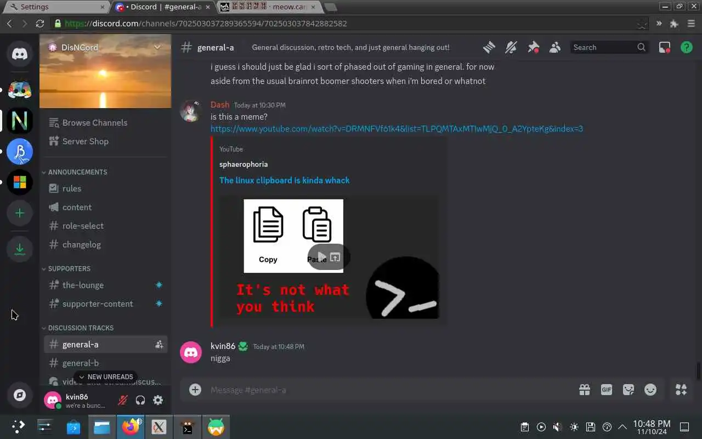The image size is (702, 439).
Task: Click Download Apps green arrow icon
Action: [20, 249]
